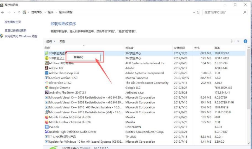252x149 pixels.
Task: Click 程序 breadcrumb segment
Action: tap(50, 12)
